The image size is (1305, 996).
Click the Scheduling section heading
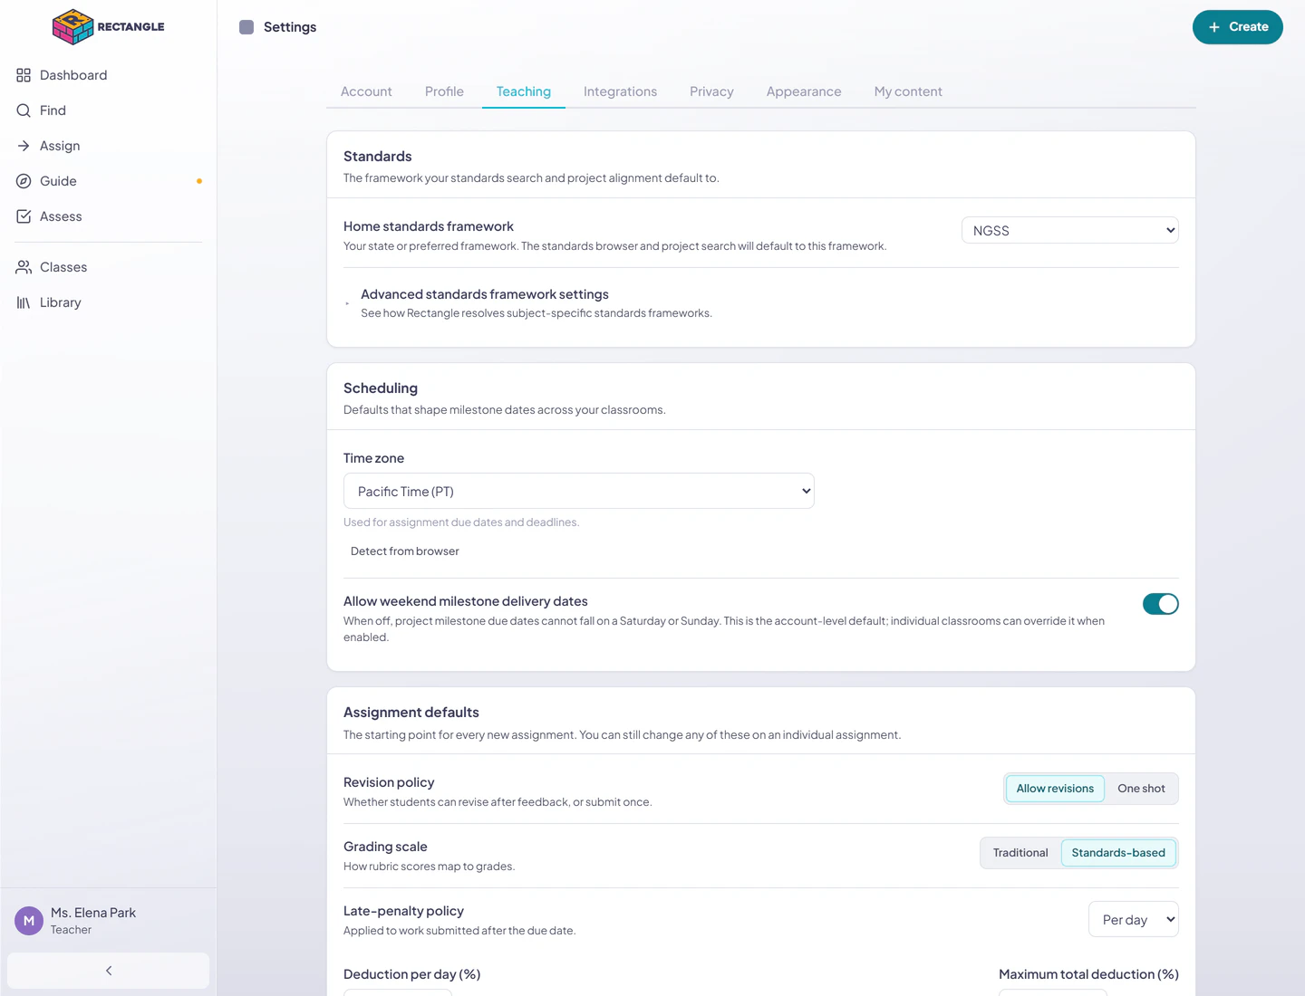[x=381, y=388]
